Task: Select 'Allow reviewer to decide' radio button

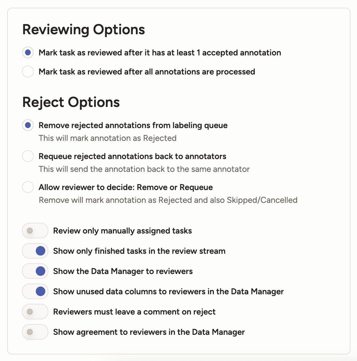Action: pyautogui.click(x=28, y=187)
